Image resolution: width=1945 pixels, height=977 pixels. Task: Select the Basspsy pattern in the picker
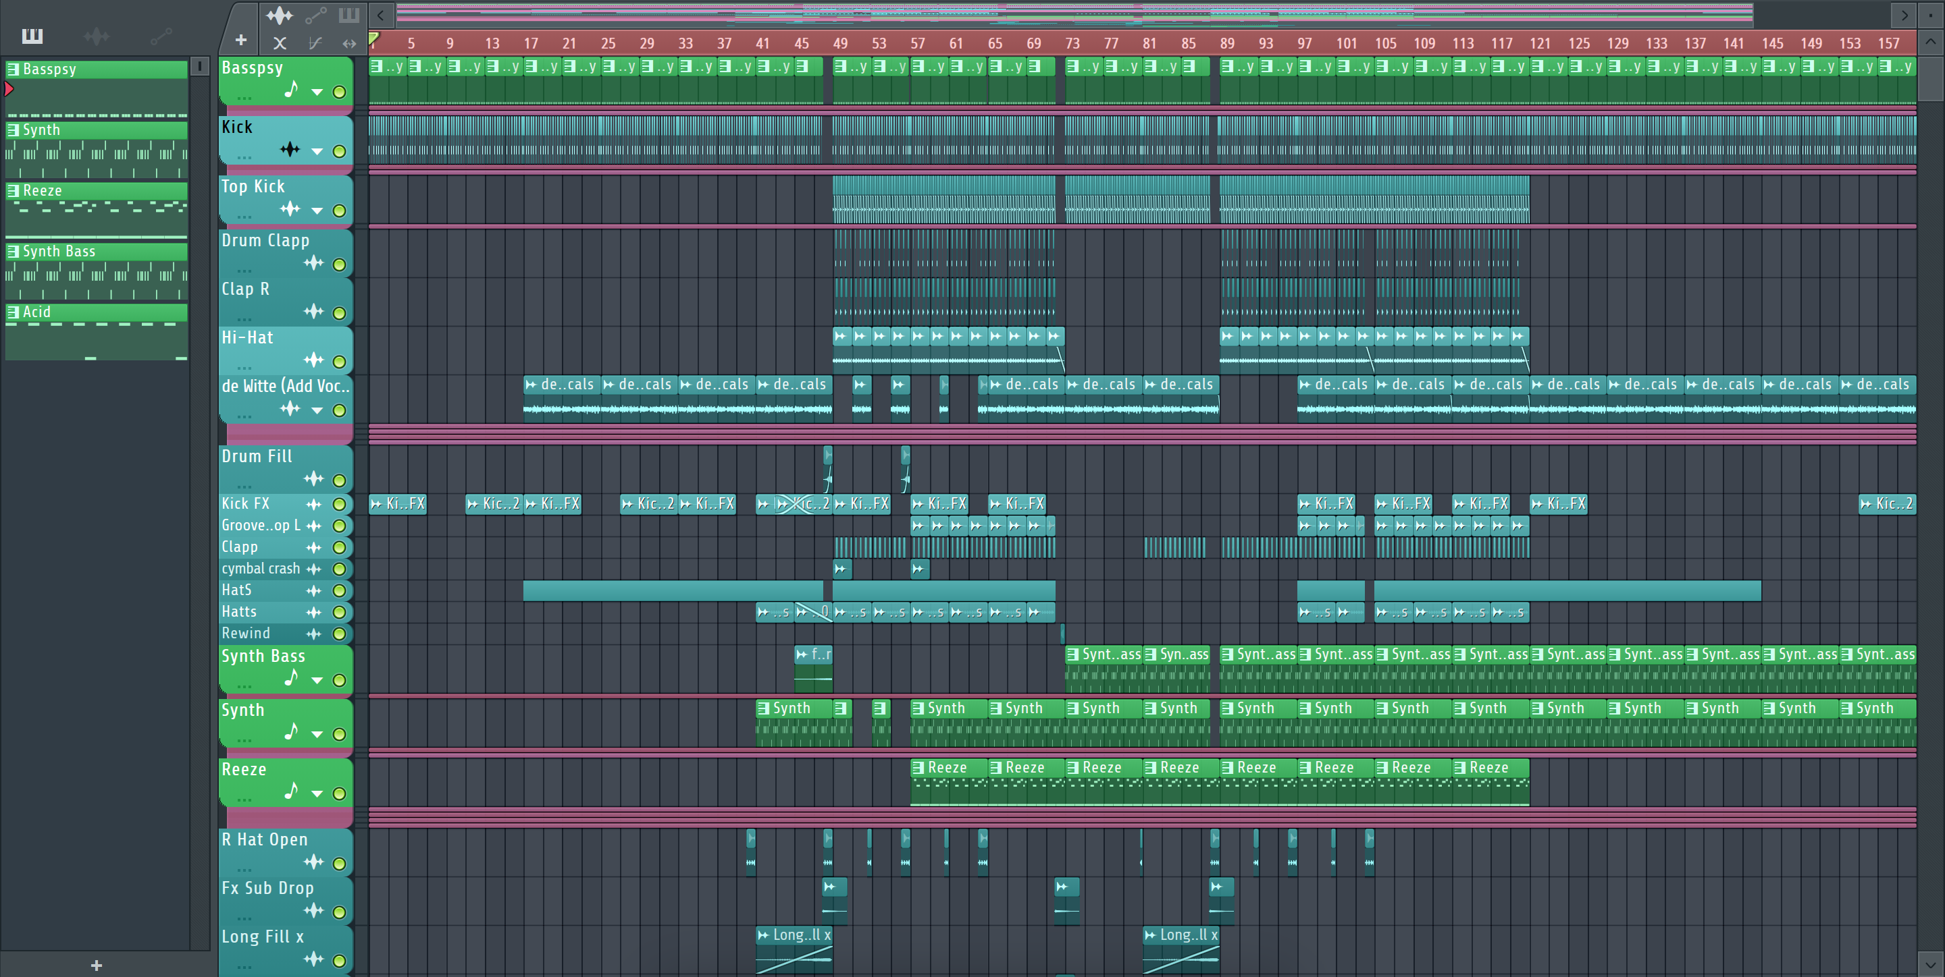[x=97, y=89]
